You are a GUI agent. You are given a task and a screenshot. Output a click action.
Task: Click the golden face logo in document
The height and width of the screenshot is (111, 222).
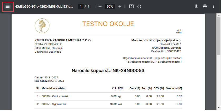click(x=42, y=26)
